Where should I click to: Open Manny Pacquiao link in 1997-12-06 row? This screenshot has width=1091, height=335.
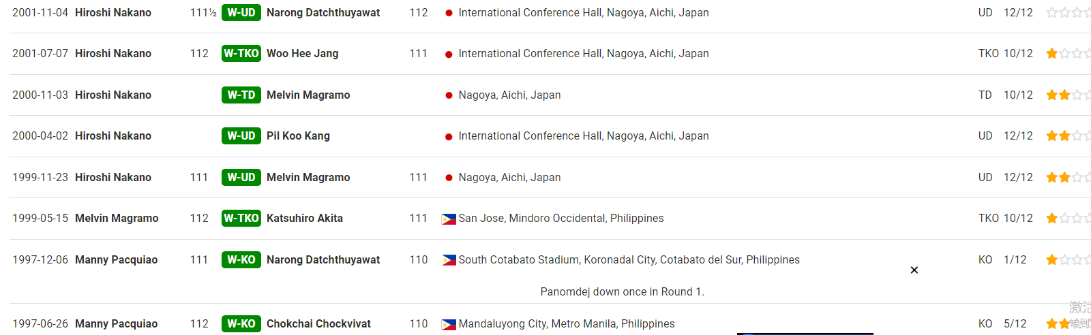116,259
